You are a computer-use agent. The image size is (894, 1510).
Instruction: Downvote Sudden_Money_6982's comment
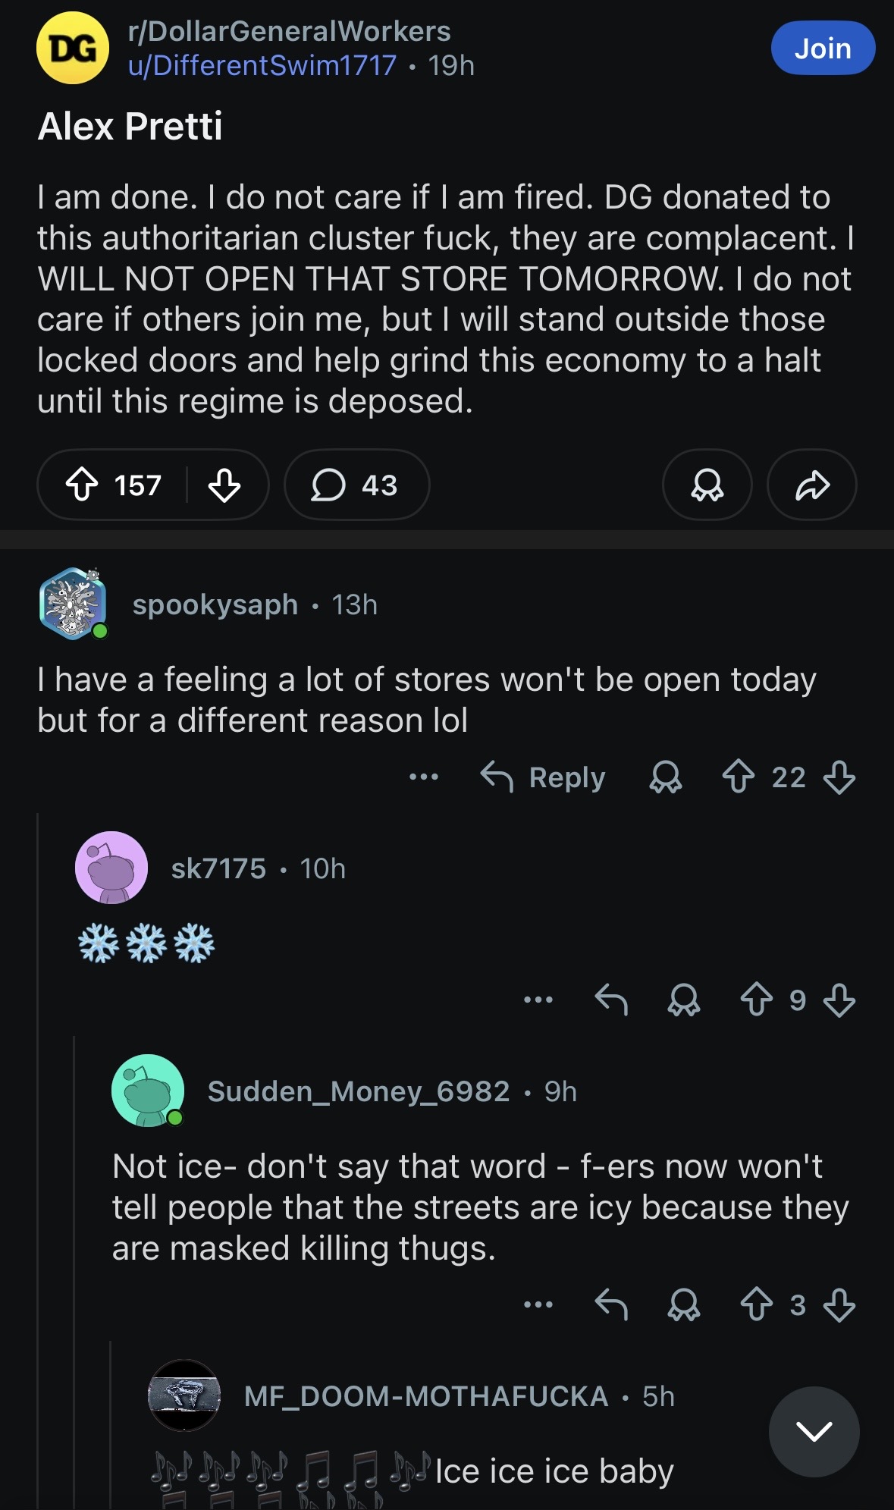pos(839,1305)
